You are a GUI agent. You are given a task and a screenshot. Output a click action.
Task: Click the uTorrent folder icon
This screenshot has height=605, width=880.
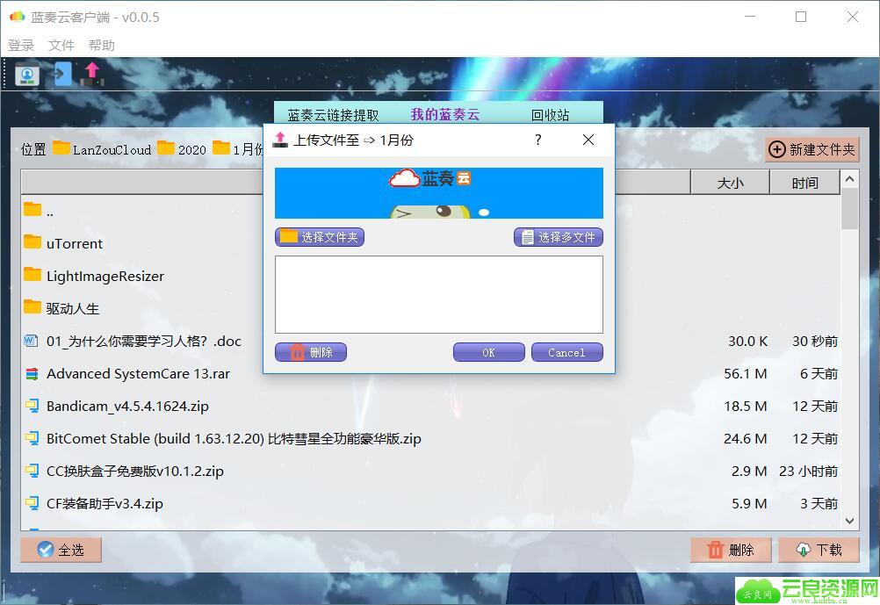pos(32,241)
